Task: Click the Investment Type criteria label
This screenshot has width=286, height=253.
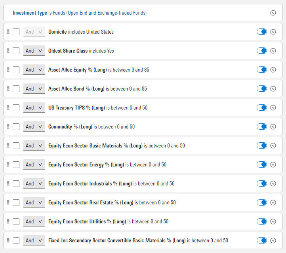Action: [x=30, y=13]
